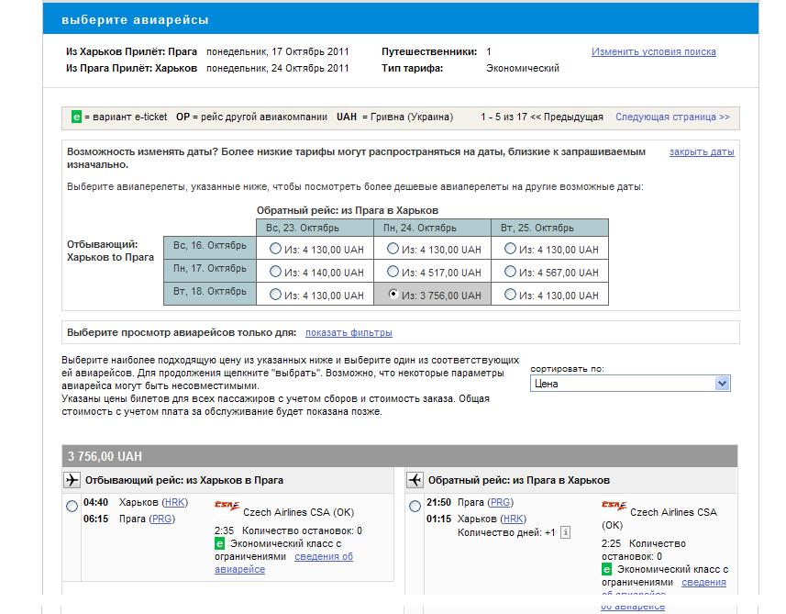Collapse the date grid via закрыть даты
This screenshot has width=786, height=614.
pyautogui.click(x=702, y=151)
